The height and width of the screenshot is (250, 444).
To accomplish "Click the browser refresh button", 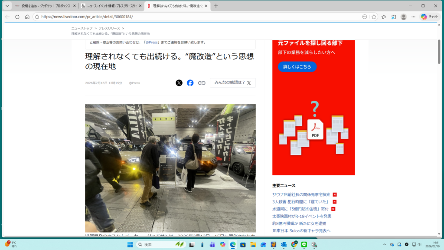I will (x=17, y=16).
